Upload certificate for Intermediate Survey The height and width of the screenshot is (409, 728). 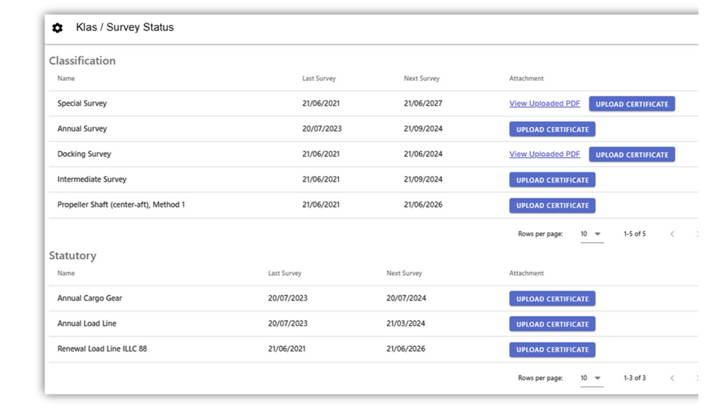(552, 180)
